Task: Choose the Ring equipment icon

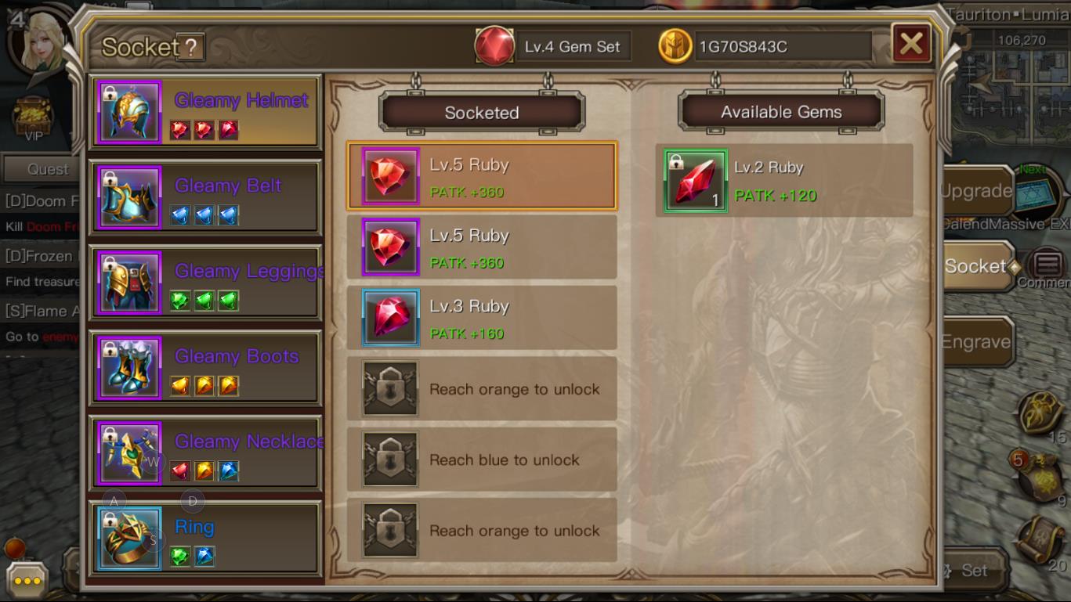Action: pos(130,539)
